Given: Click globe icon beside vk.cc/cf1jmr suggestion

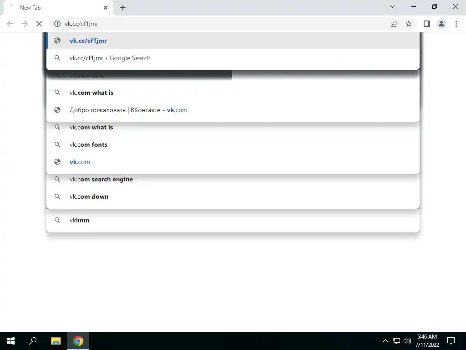Looking at the screenshot, I should coord(57,41).
